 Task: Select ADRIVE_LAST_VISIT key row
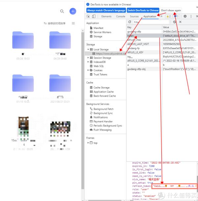click(162, 44)
